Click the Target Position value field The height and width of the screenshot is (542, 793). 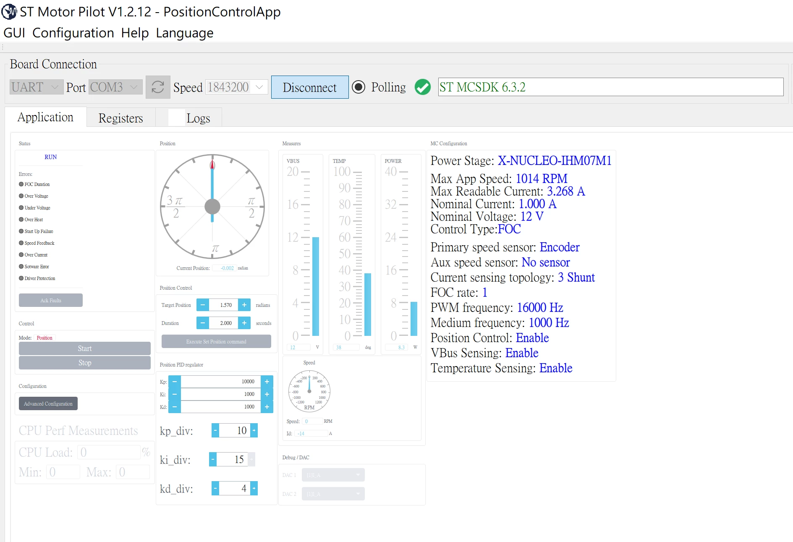[224, 305]
